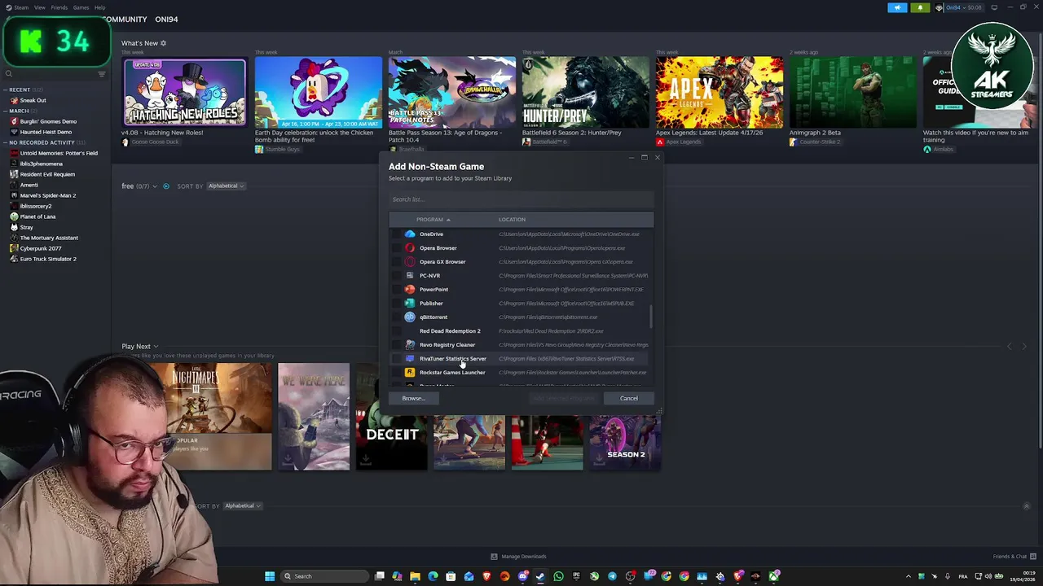This screenshot has width=1043, height=586.
Task: Open File Explorer from taskbar
Action: pyautogui.click(x=415, y=576)
